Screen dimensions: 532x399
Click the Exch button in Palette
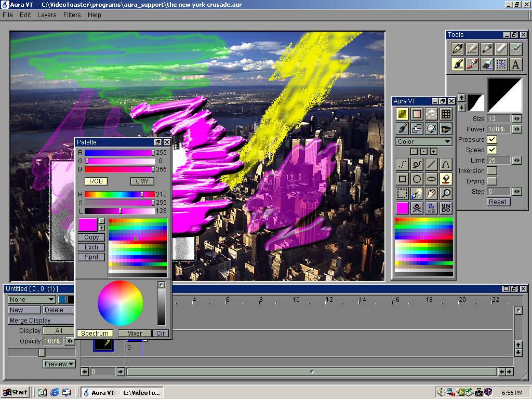(x=91, y=247)
